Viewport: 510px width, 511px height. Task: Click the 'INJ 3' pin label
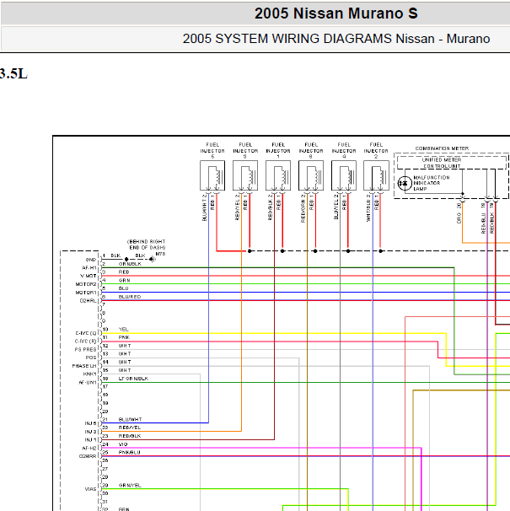point(90,432)
